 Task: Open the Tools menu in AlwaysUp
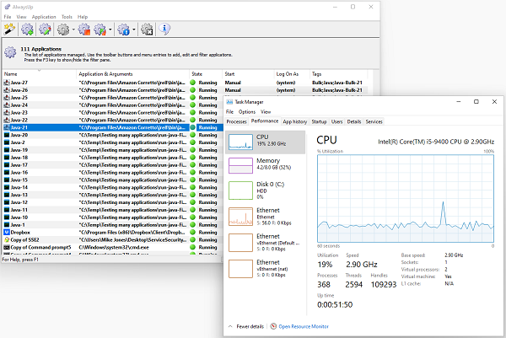pyautogui.click(x=67, y=16)
